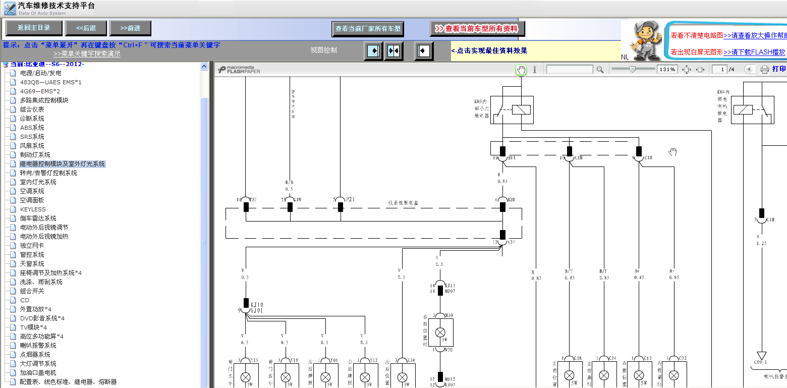Open 4G69—EMS*2 entry

click(x=40, y=91)
